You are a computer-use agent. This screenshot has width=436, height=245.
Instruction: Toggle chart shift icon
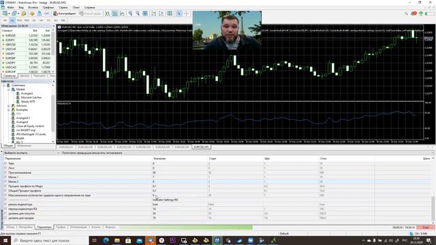click(x=161, y=14)
